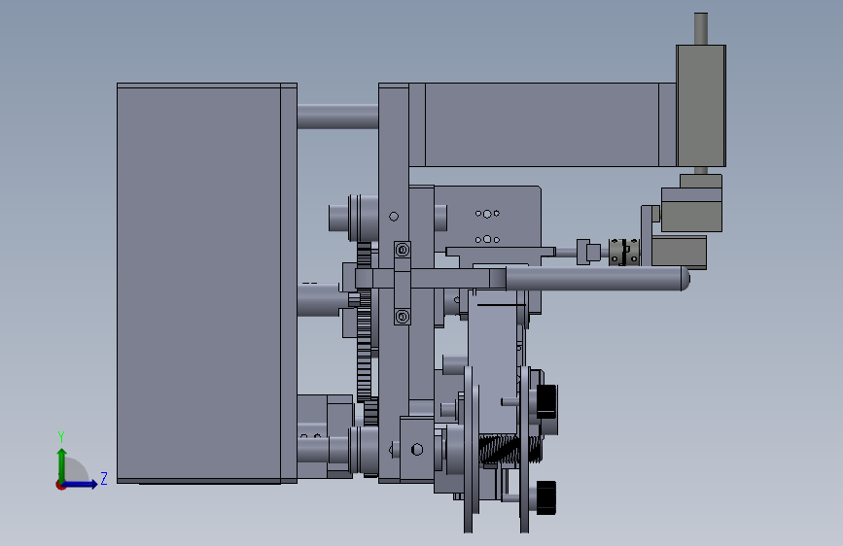The height and width of the screenshot is (546, 843).
Task: Select the upper connecting rod between block and plate
Action: coord(337,116)
